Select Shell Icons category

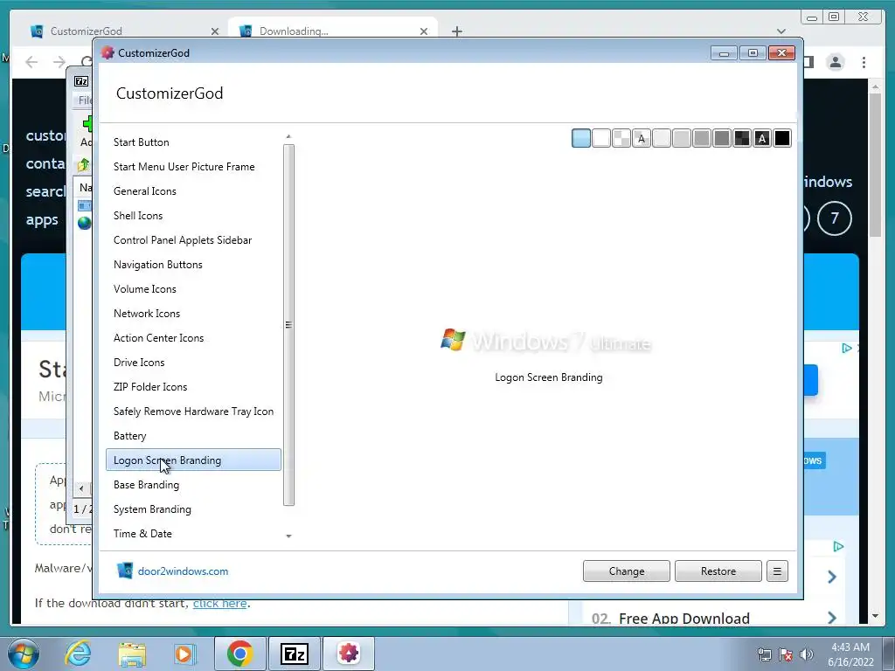point(193,216)
